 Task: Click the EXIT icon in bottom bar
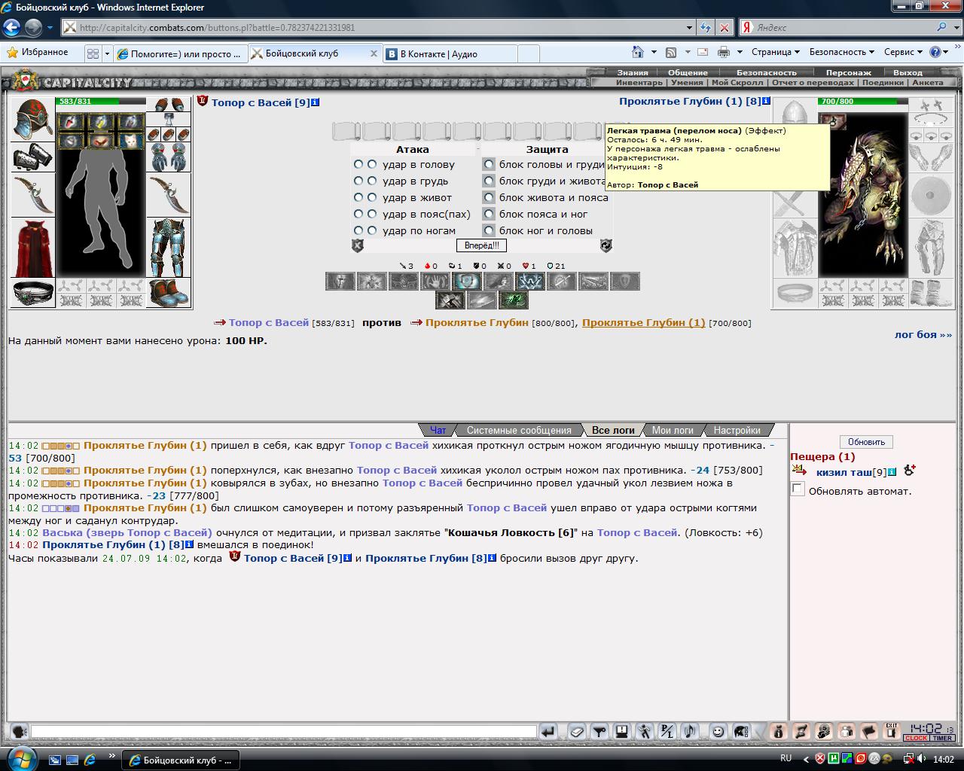coord(892,731)
